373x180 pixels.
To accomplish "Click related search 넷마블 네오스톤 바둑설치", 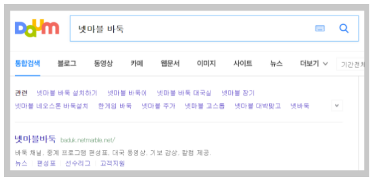I will (x=51, y=106).
